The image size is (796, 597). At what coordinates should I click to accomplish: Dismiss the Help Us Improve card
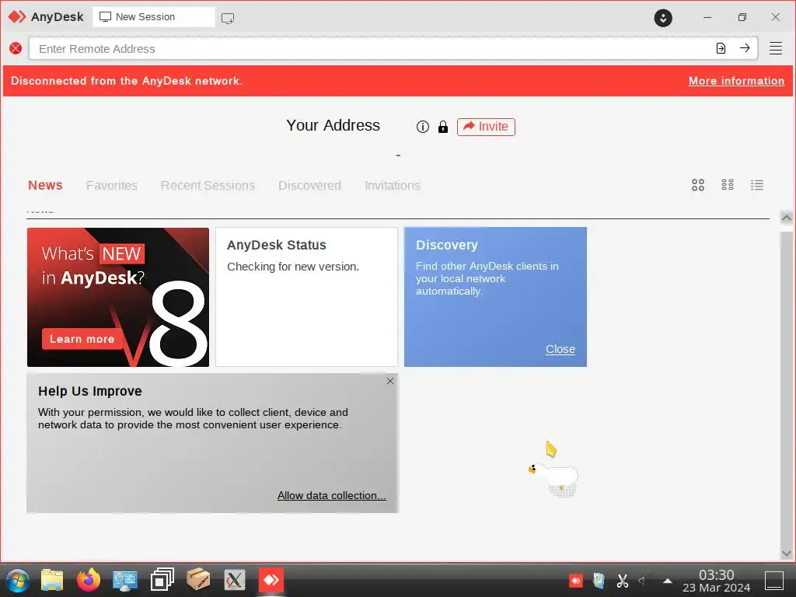pos(390,381)
